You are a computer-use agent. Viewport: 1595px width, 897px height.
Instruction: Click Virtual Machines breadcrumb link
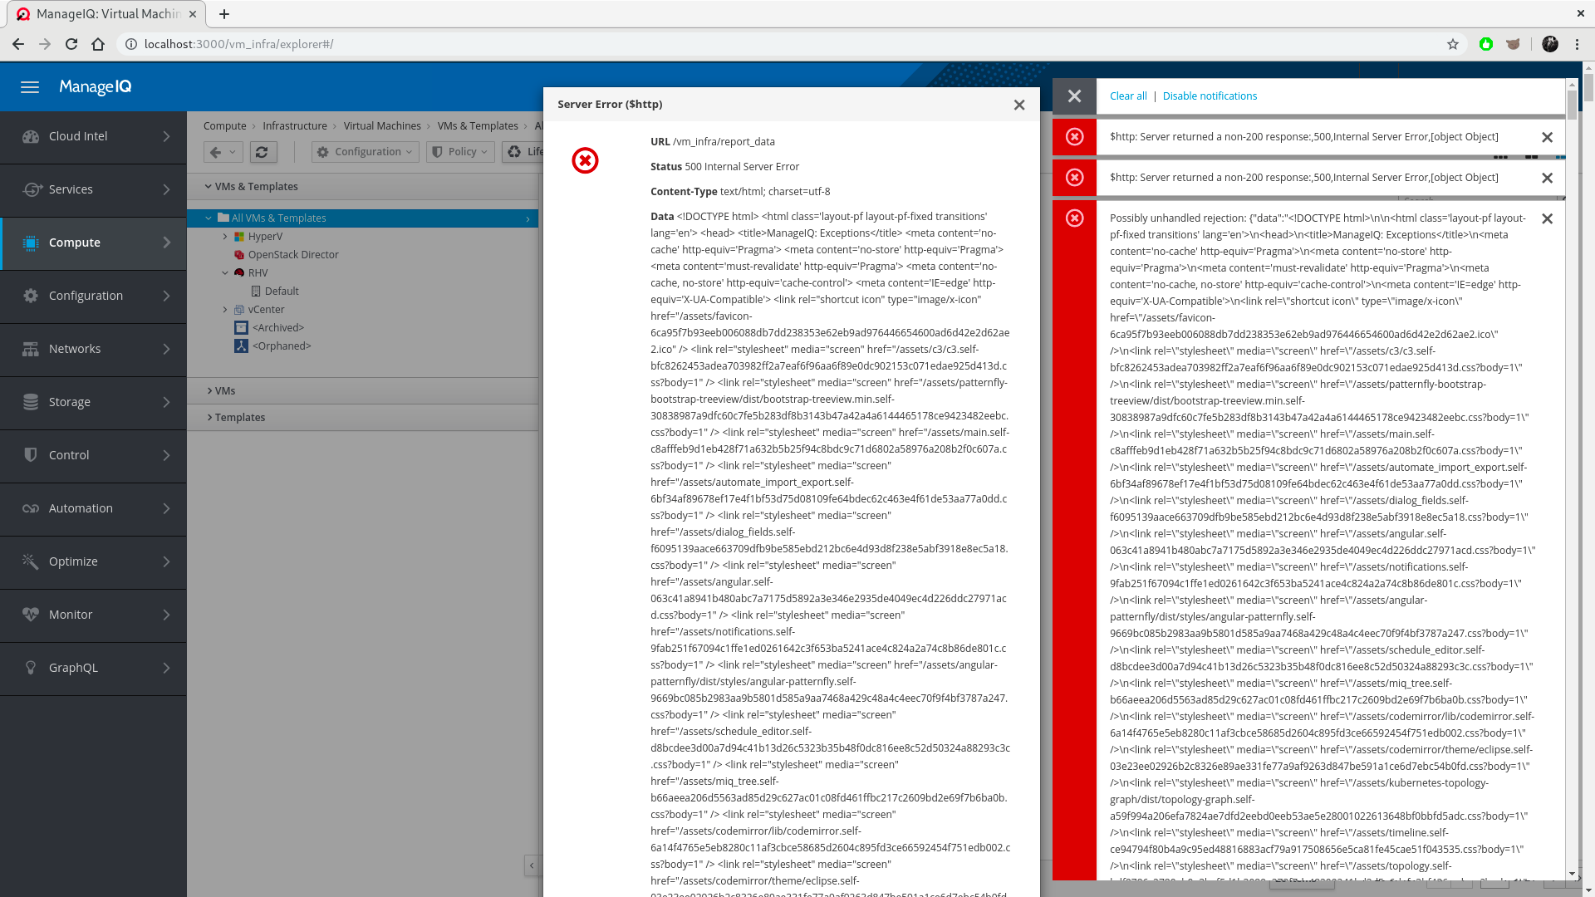coord(382,126)
